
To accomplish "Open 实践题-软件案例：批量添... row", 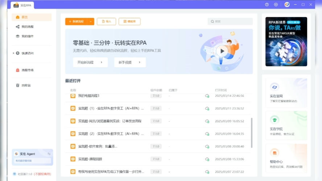I will click(158, 146).
